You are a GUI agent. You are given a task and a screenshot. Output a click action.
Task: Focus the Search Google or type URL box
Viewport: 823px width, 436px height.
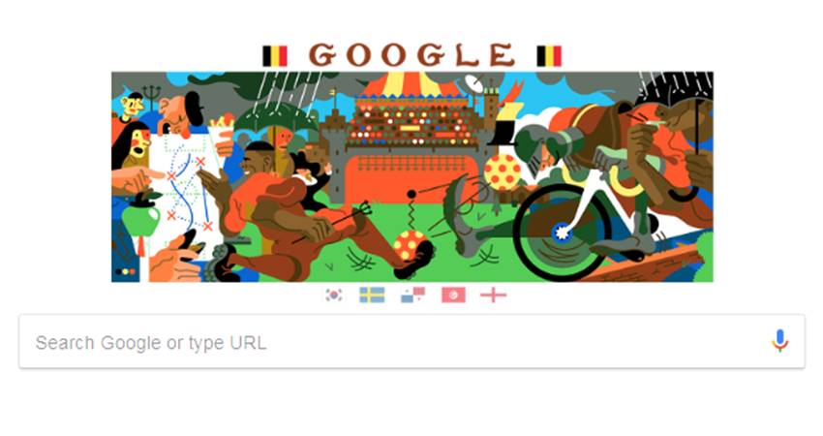click(x=412, y=342)
